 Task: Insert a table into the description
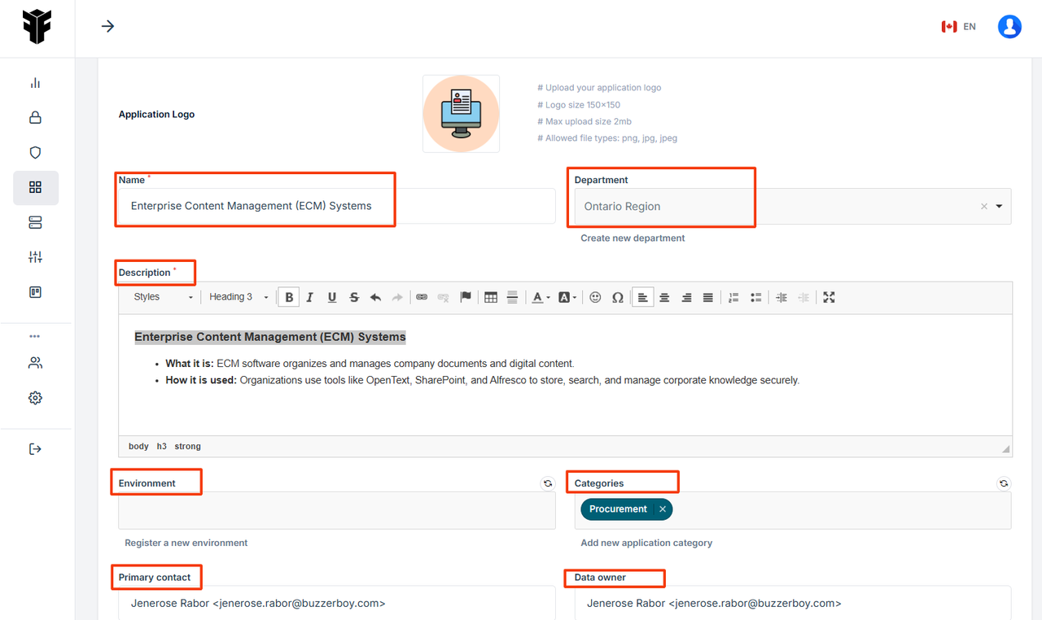point(491,298)
